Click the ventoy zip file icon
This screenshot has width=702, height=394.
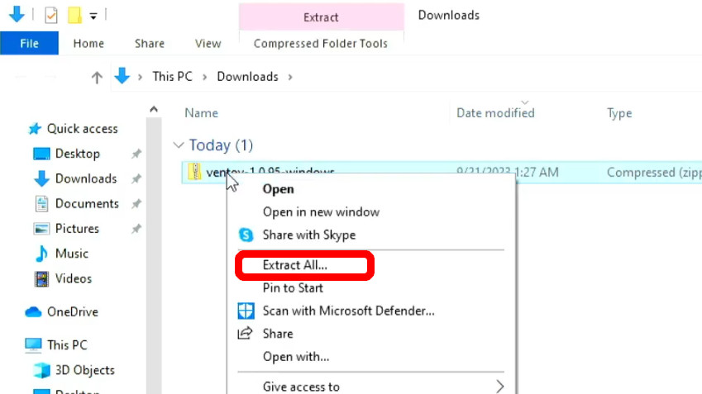tap(194, 172)
